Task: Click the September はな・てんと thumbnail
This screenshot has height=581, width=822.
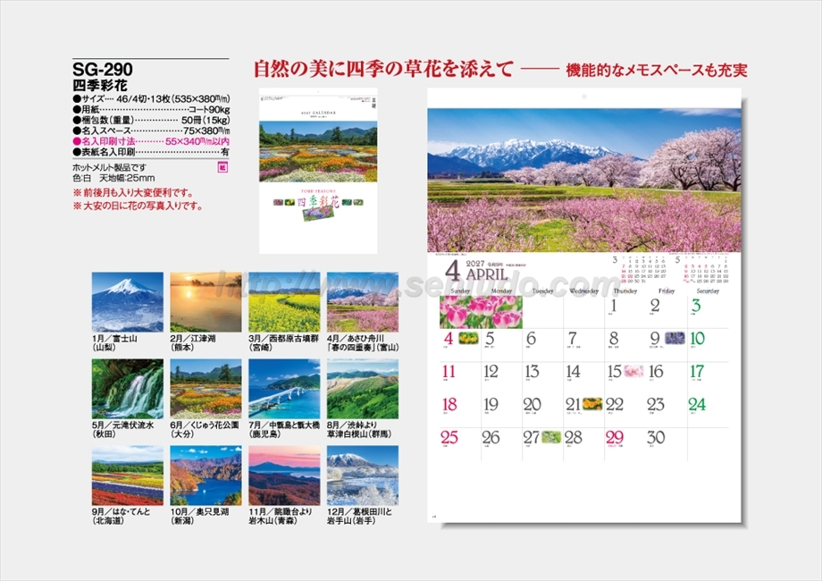Action: (x=128, y=476)
